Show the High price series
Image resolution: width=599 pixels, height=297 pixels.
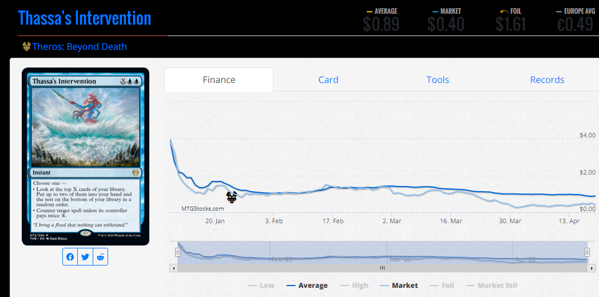click(354, 285)
